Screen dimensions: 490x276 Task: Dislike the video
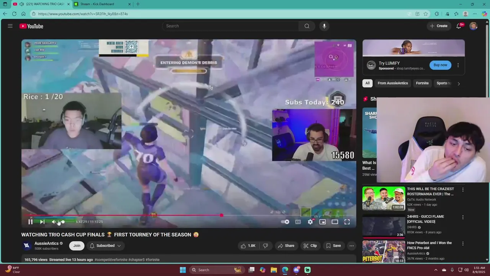(265, 246)
